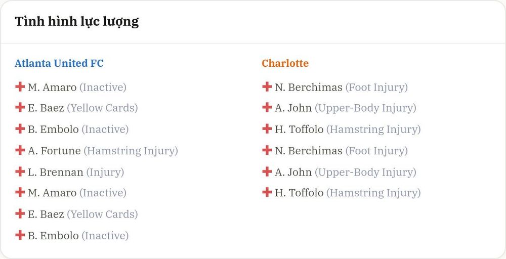
Task: Select the last H. Toffolo player name
Action: pos(299,193)
